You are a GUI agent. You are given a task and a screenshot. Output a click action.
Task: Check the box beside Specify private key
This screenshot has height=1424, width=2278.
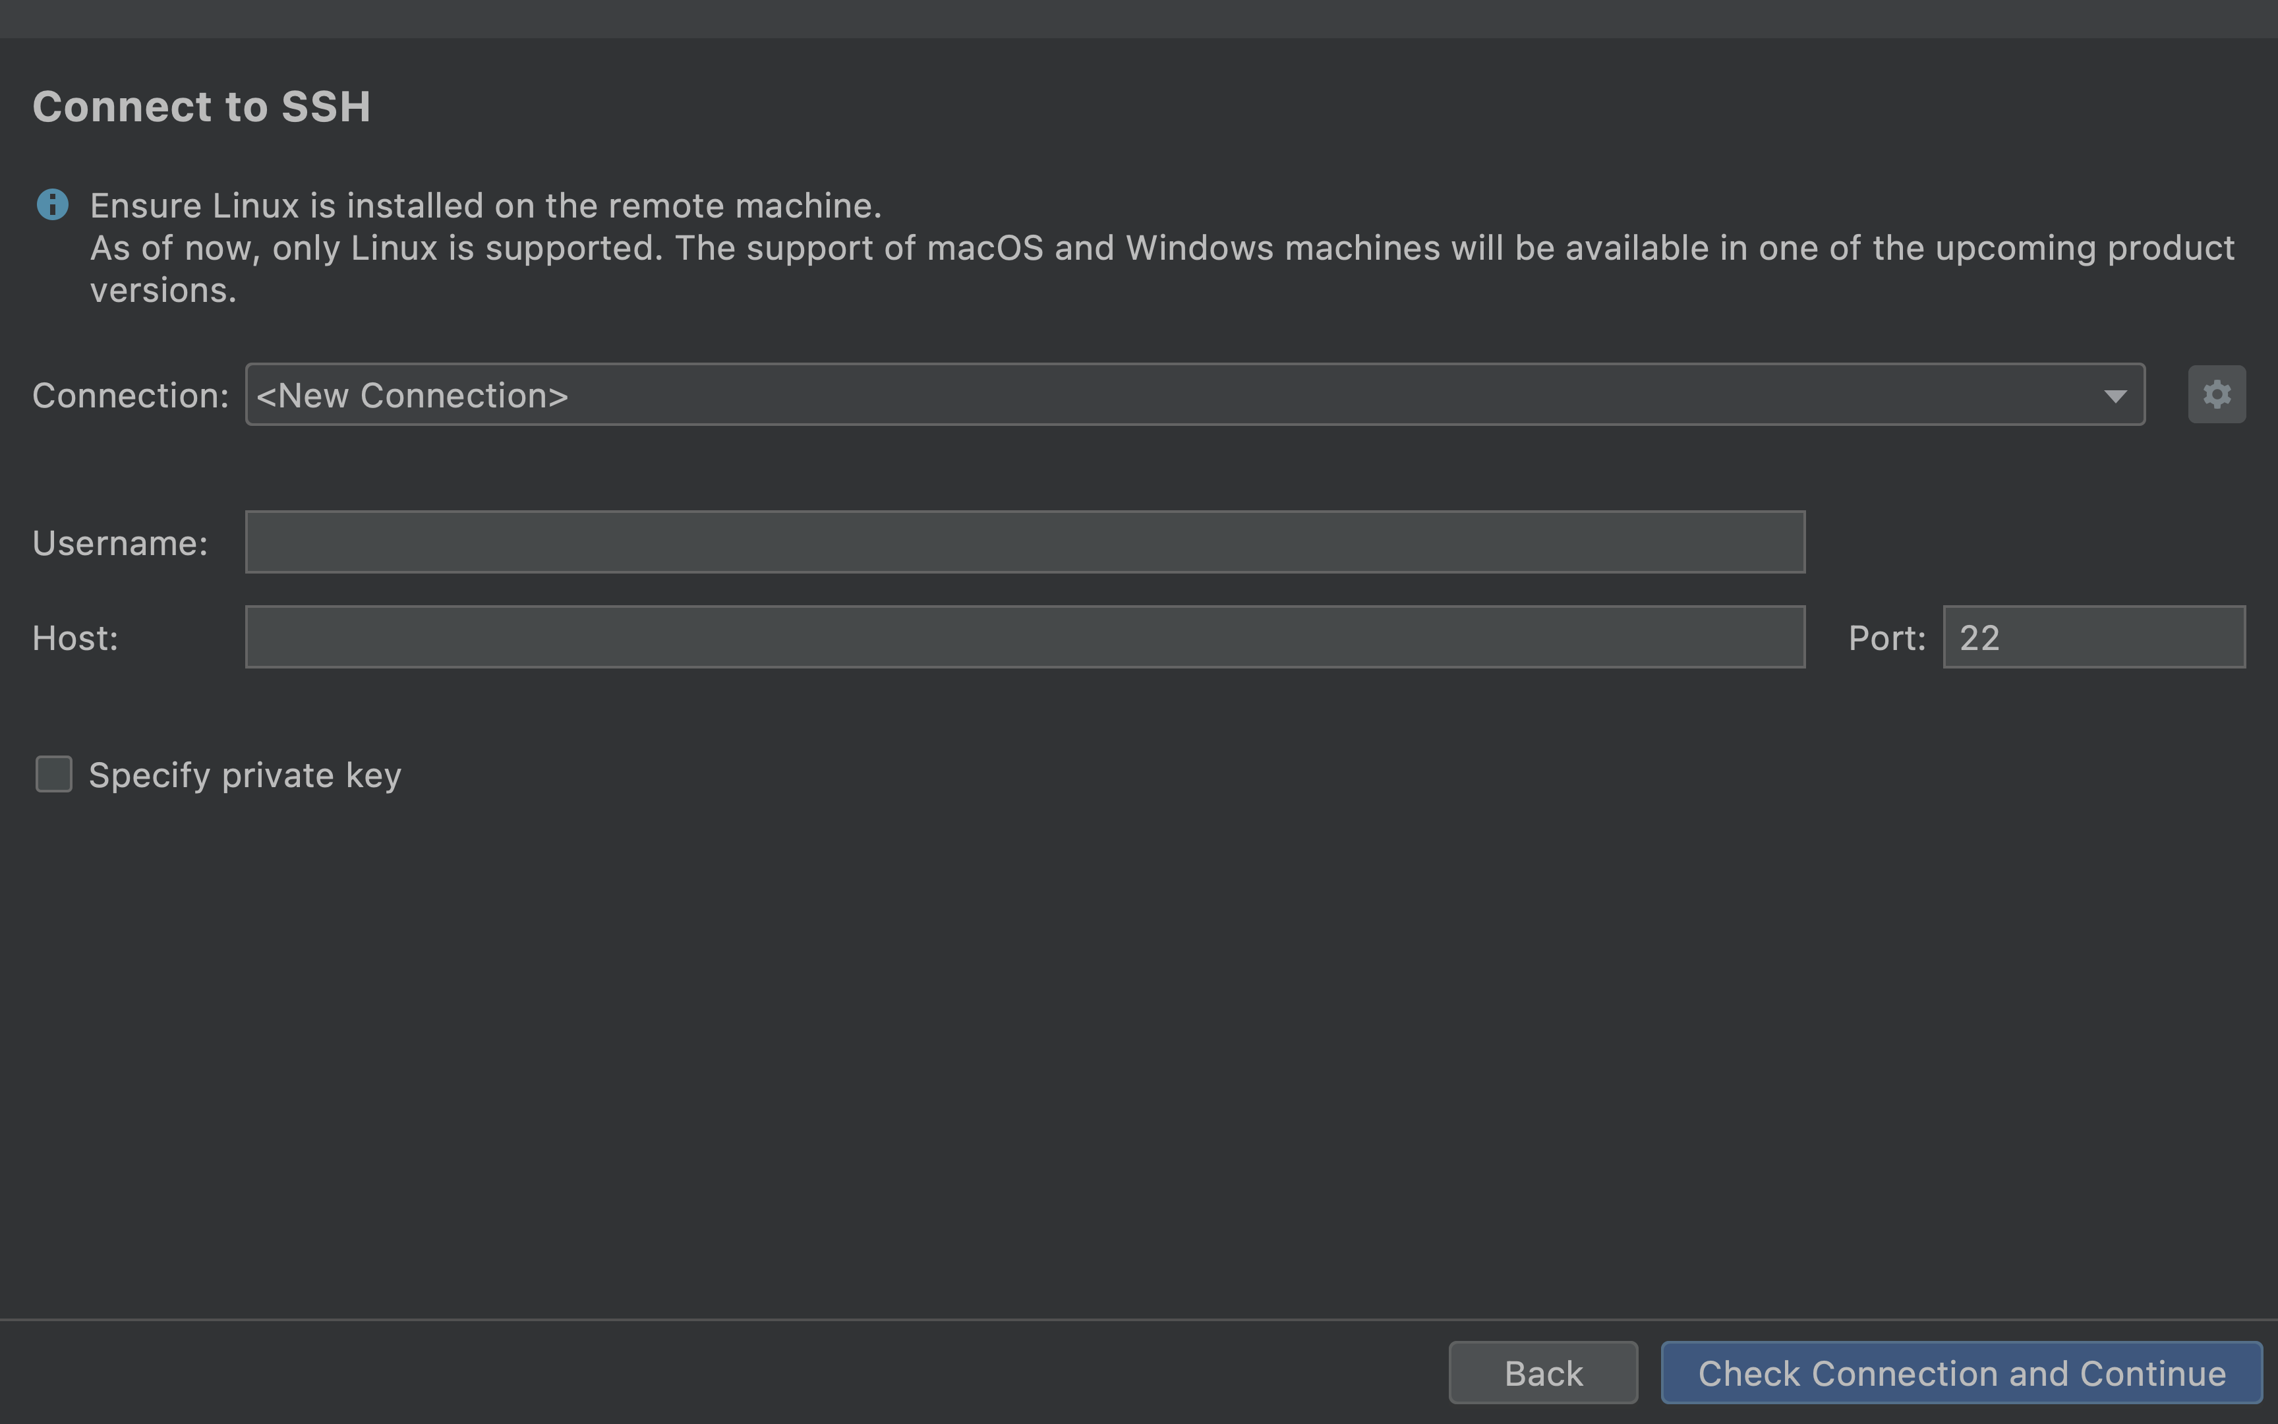tap(53, 774)
